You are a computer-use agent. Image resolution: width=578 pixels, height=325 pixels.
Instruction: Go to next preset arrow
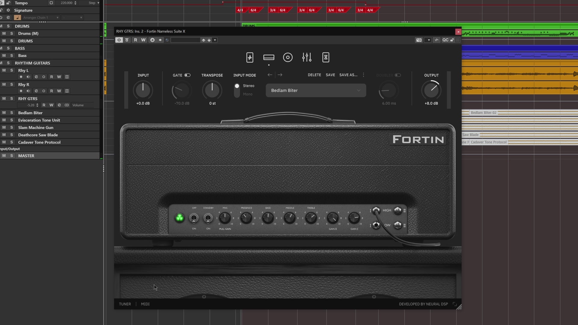280,75
